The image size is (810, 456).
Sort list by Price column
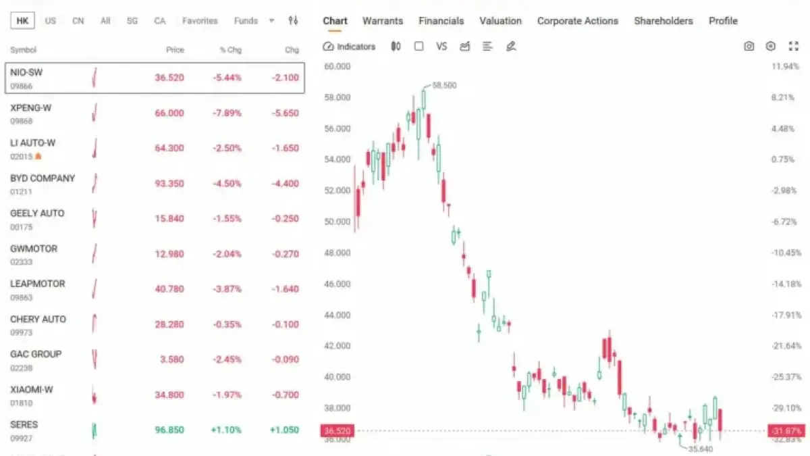click(175, 50)
